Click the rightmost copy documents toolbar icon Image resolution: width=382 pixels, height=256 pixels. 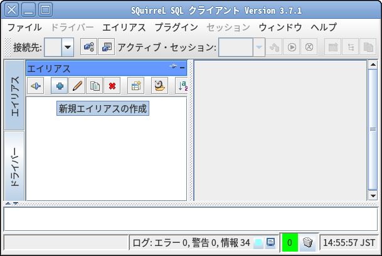click(368, 47)
